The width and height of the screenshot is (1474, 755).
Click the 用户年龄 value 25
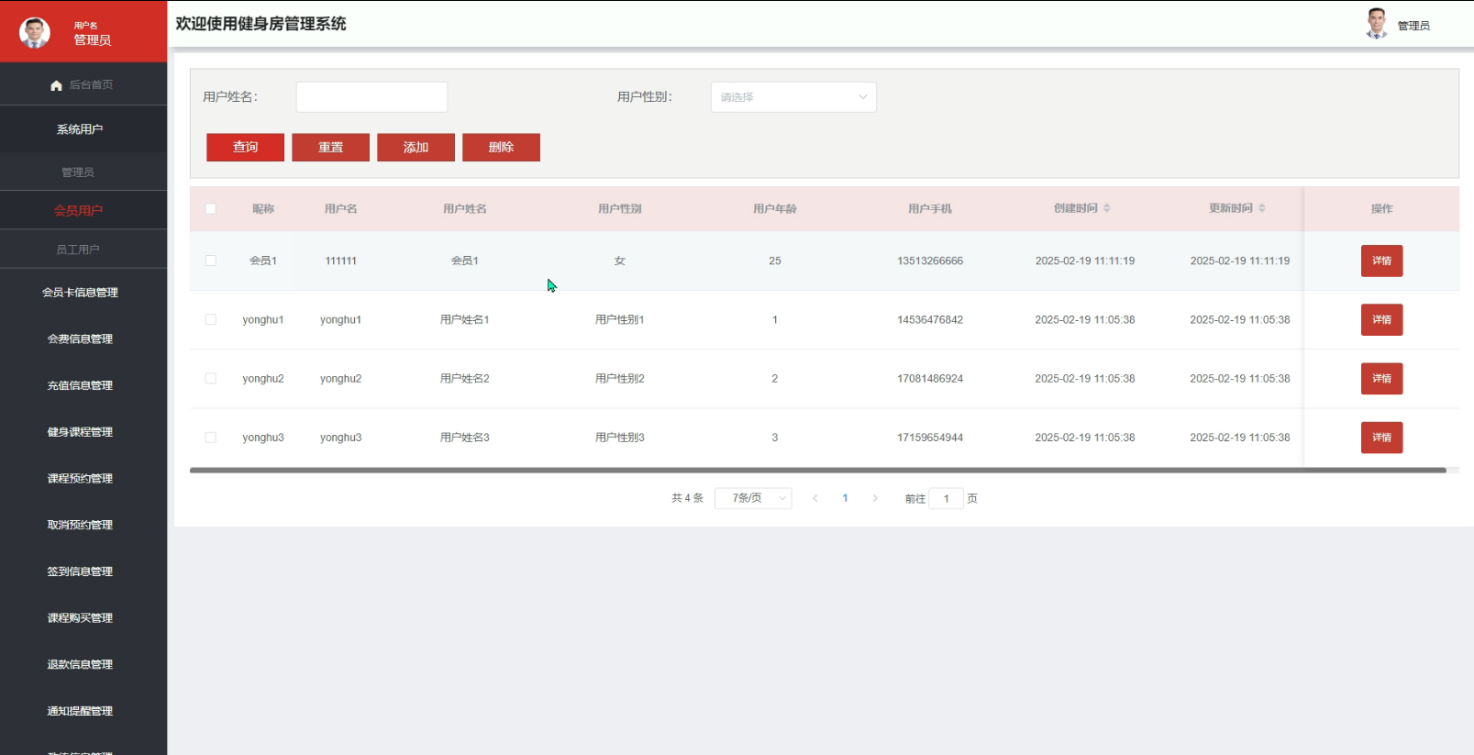775,261
